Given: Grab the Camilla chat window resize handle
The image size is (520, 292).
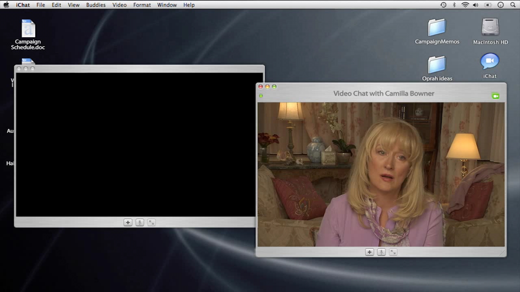Looking at the screenshot, I should click(503, 253).
